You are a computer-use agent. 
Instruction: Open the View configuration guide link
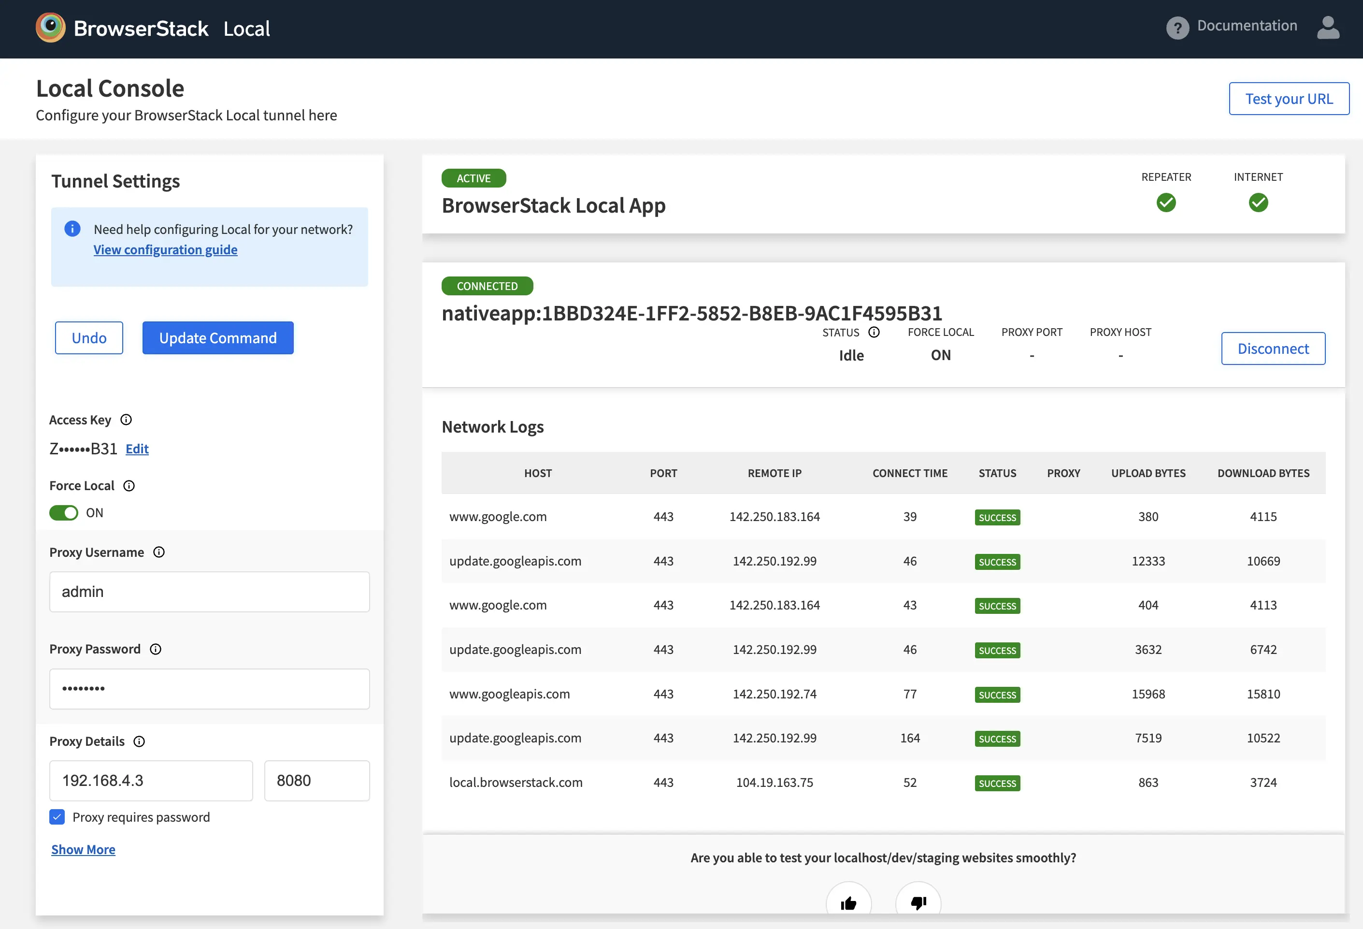(x=165, y=249)
